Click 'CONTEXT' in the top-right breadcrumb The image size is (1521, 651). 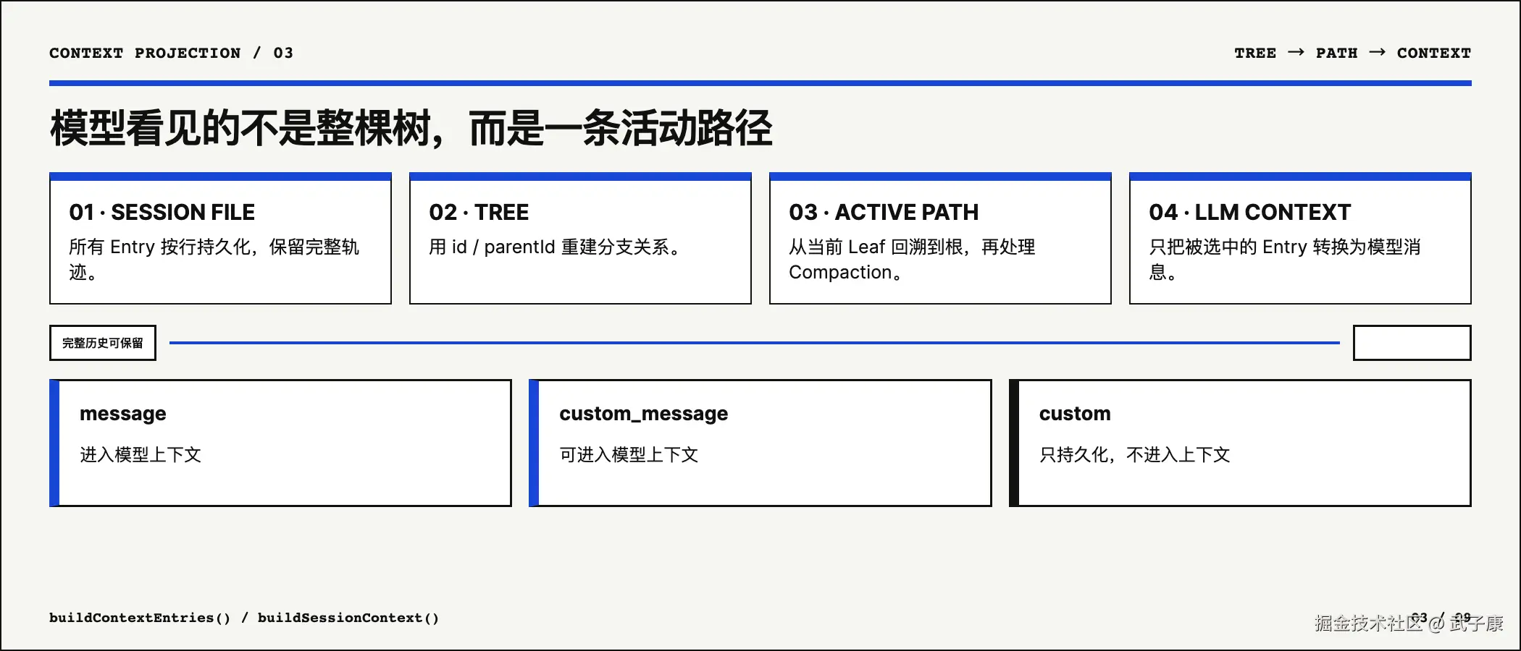tap(1434, 53)
